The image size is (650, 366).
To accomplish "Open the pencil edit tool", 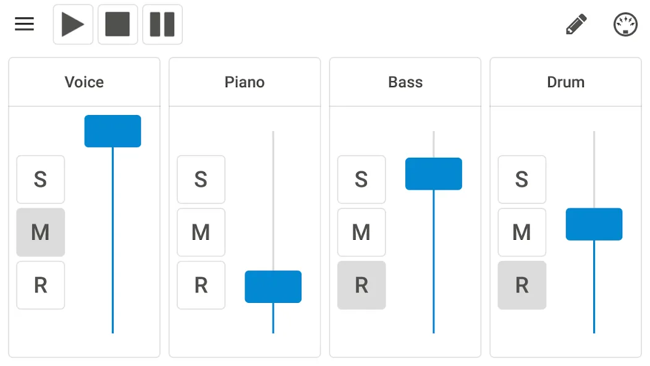I will coord(576,25).
